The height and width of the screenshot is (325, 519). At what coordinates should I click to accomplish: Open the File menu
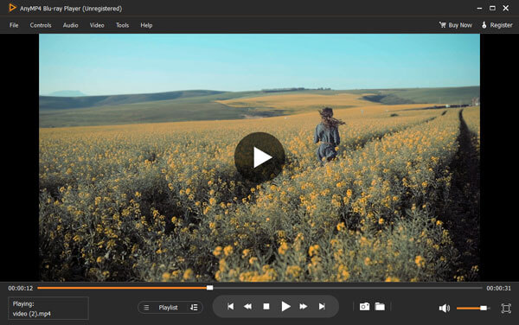tap(14, 25)
